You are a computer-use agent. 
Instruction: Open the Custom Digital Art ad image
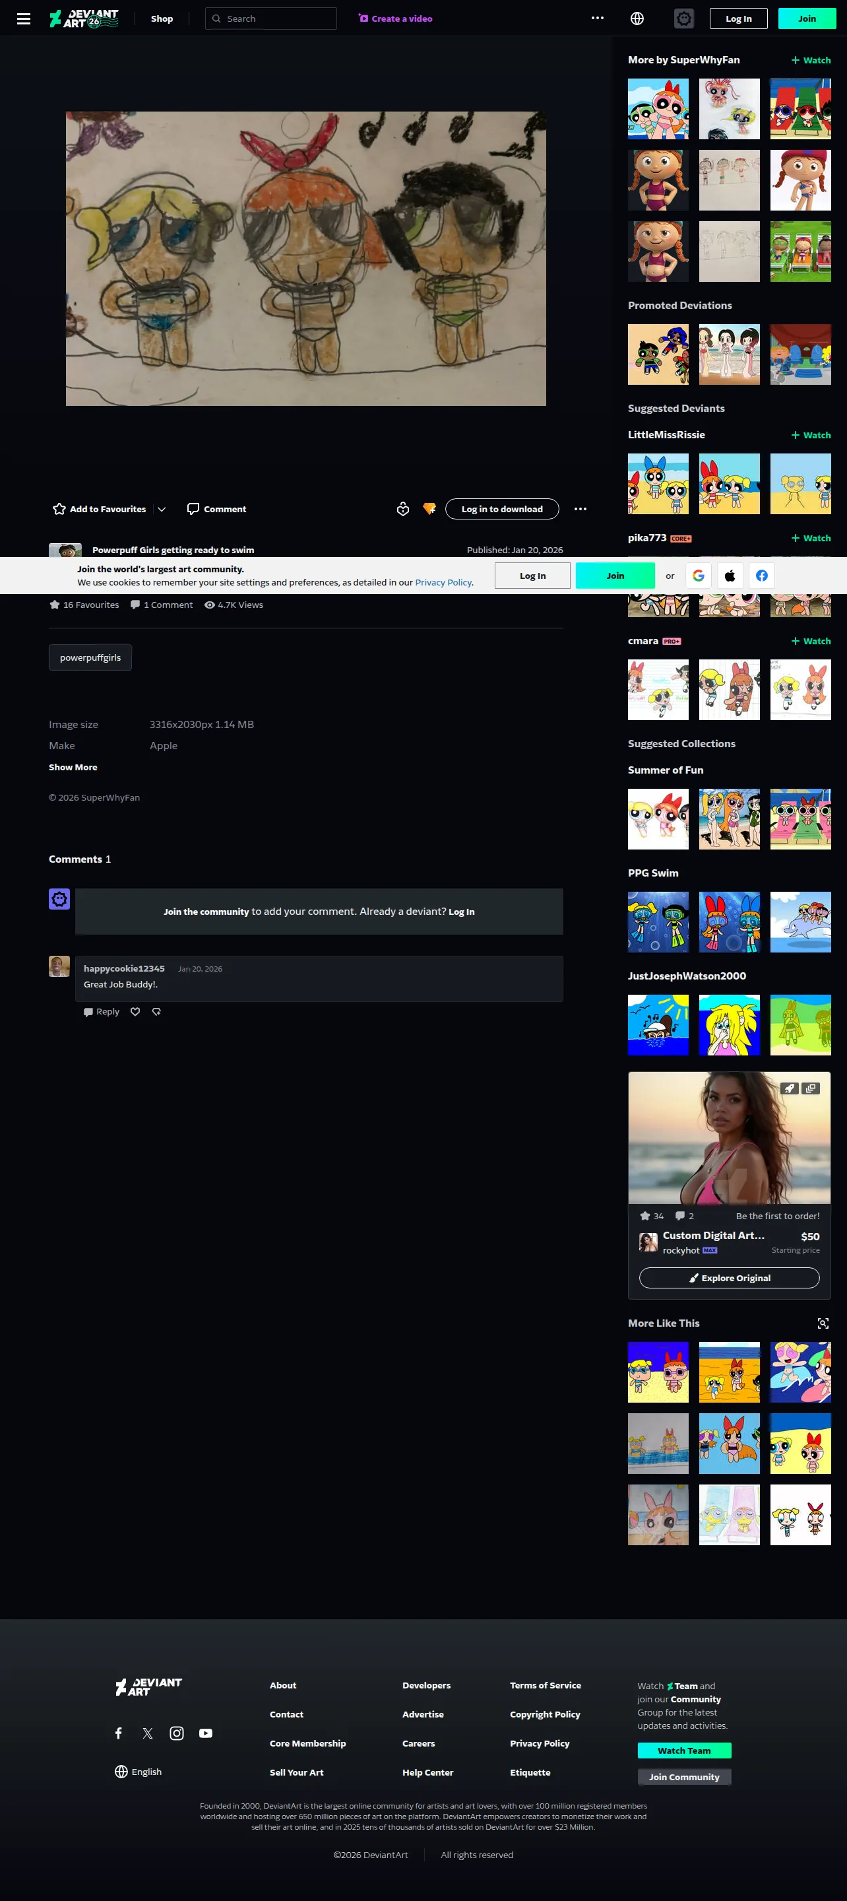coord(729,1138)
